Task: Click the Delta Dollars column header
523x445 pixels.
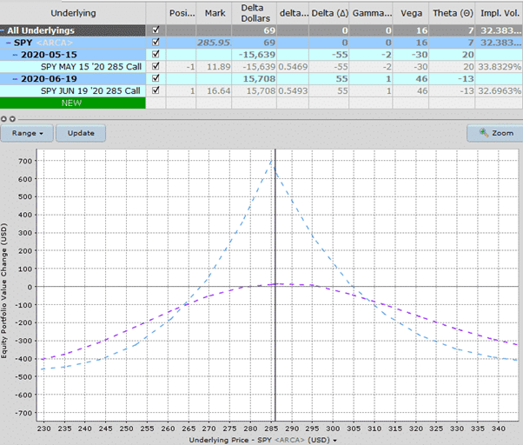Action: click(x=257, y=13)
